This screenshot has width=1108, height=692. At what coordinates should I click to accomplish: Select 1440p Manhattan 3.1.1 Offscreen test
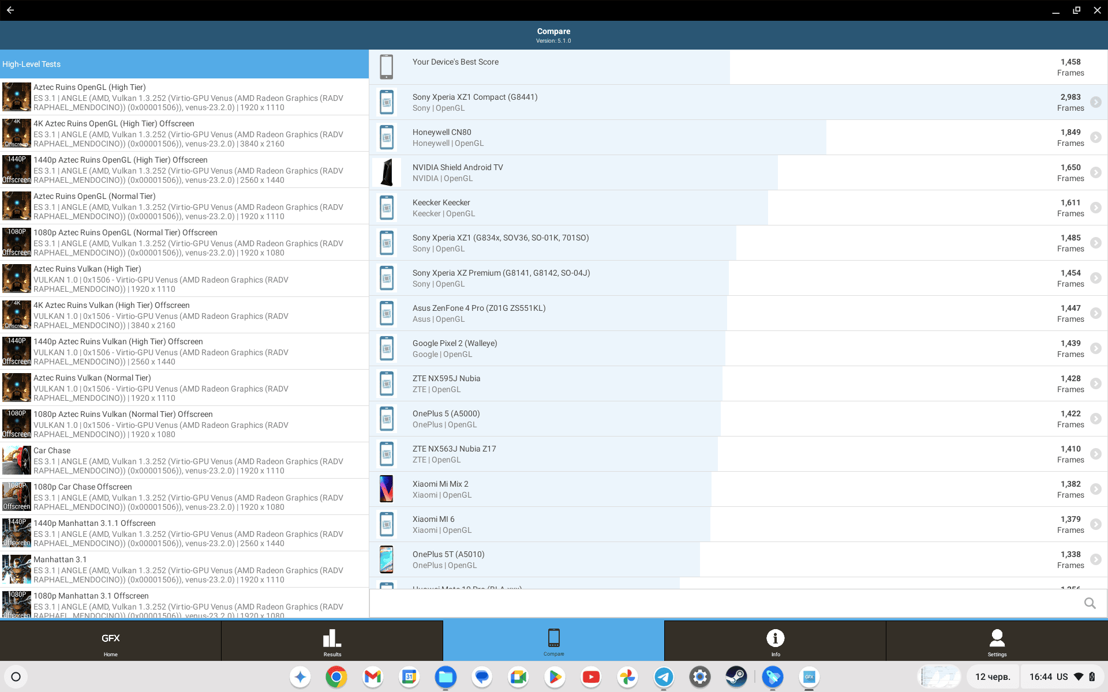click(x=185, y=533)
